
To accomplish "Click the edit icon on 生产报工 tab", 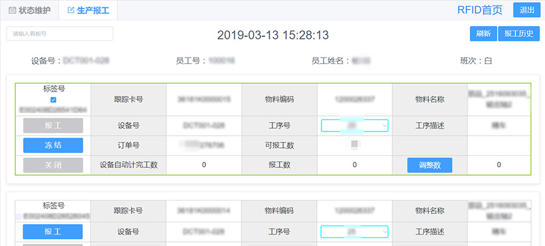I will [x=71, y=10].
